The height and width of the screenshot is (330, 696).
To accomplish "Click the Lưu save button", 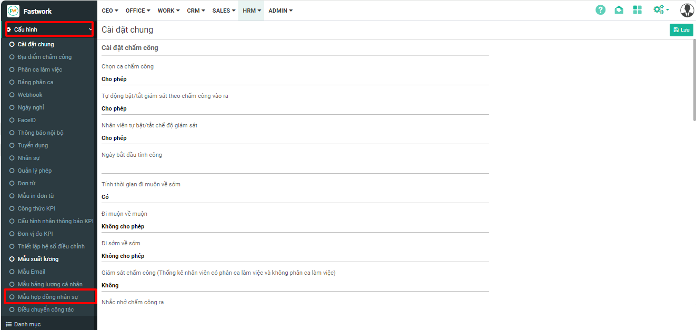I will click(681, 30).
